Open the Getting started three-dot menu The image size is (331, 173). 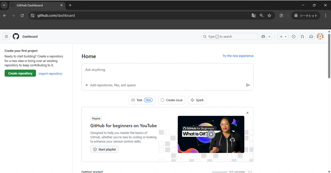tap(250, 172)
